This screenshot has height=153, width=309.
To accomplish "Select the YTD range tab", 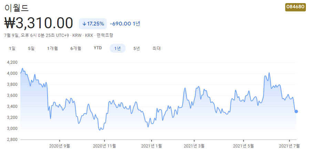I will click(x=98, y=48).
